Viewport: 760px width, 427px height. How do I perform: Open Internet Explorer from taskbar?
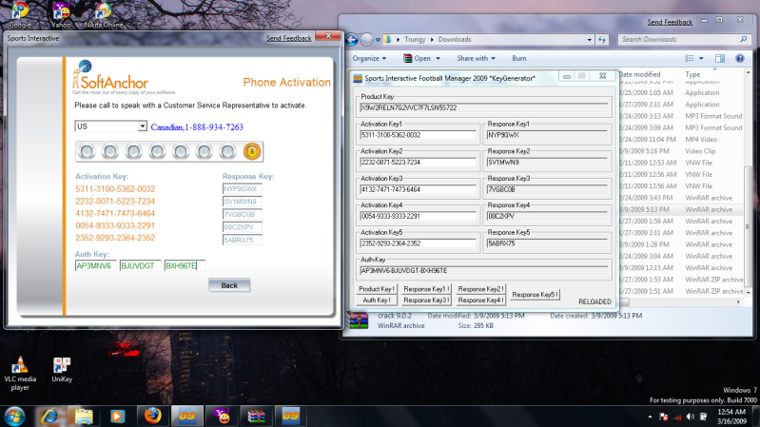[x=49, y=417]
